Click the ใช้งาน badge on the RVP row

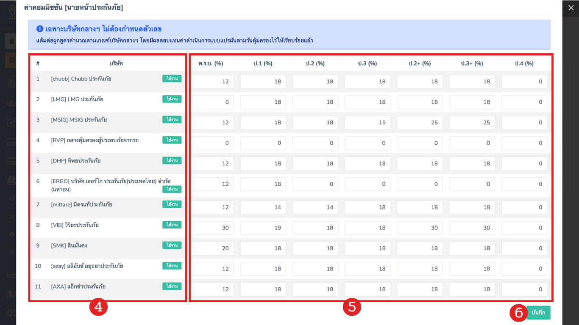[x=172, y=140]
